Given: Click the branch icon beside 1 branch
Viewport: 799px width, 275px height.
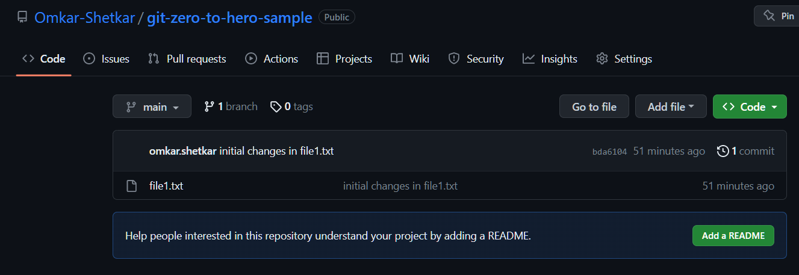Looking at the screenshot, I should pos(209,107).
